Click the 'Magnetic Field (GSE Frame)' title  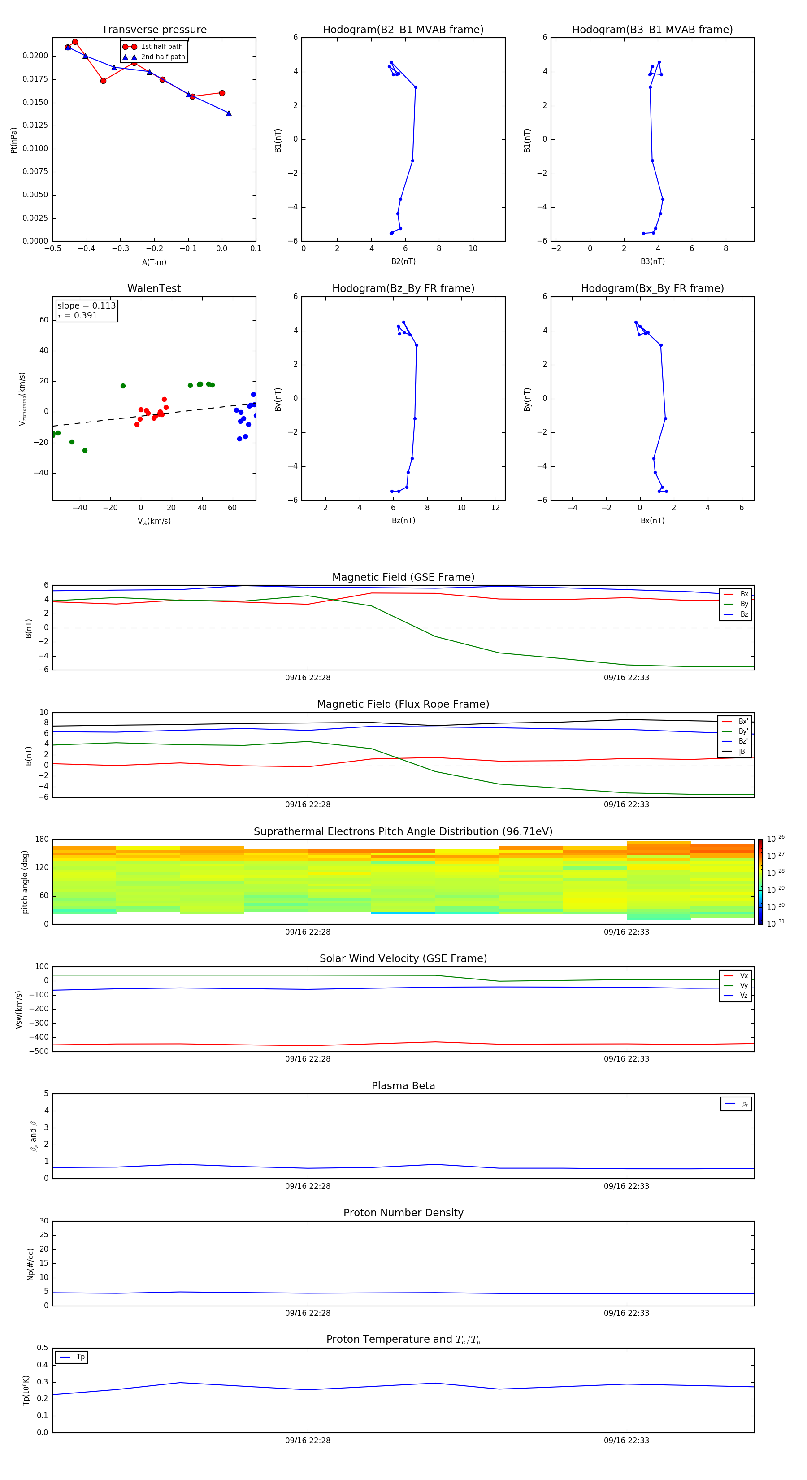click(403, 577)
